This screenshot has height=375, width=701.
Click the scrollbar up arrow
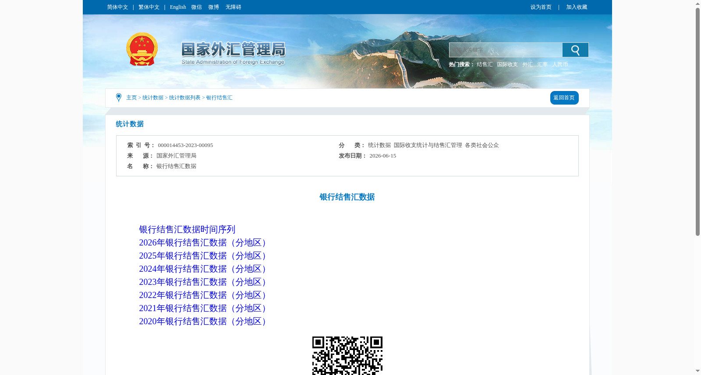click(x=697, y=4)
